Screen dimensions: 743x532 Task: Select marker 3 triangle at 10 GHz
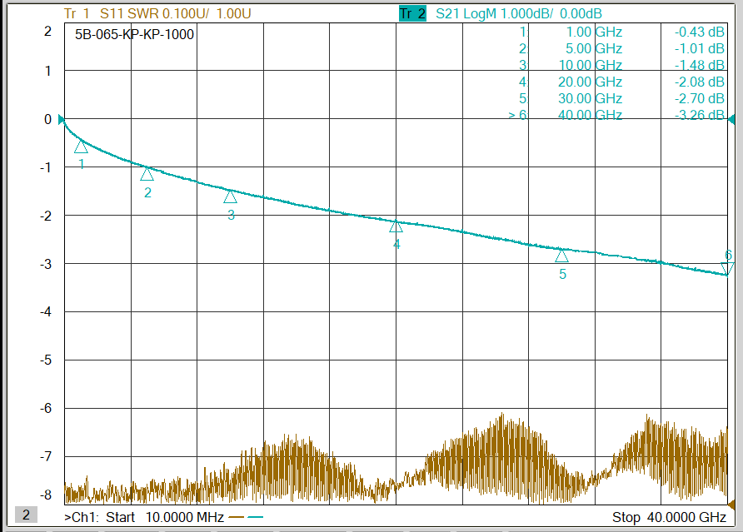point(230,196)
